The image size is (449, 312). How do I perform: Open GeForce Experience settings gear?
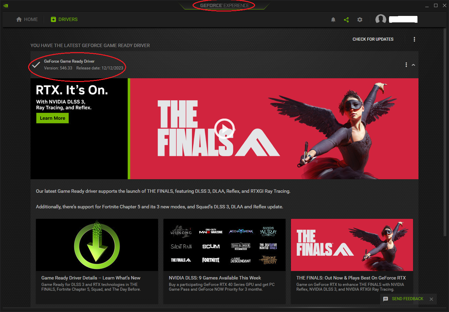pos(359,19)
